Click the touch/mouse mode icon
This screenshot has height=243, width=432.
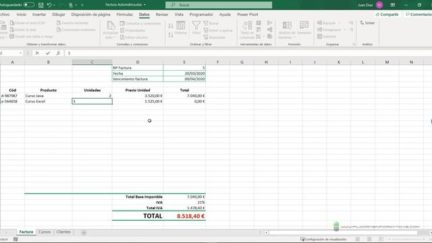point(71,5)
